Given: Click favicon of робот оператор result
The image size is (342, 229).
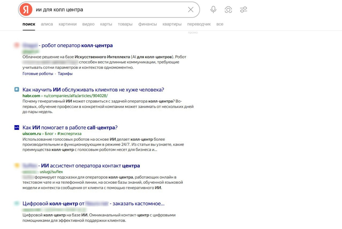Looking at the screenshot, I should 17,45.
